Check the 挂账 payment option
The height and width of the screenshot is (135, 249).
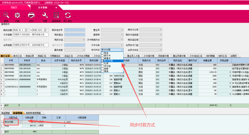(x=102, y=69)
